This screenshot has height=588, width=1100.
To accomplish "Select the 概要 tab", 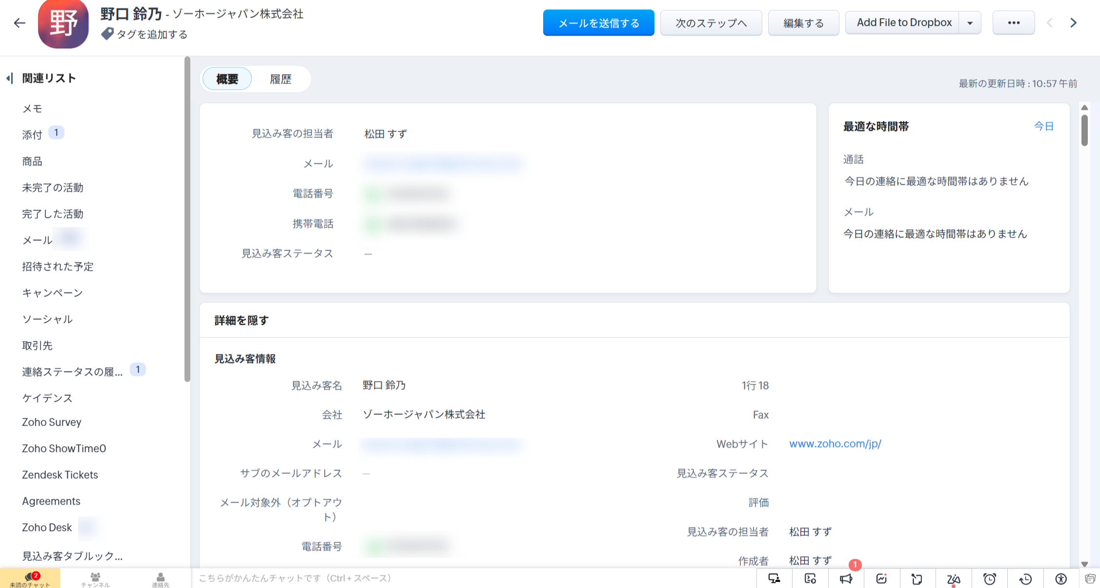I will coord(227,79).
